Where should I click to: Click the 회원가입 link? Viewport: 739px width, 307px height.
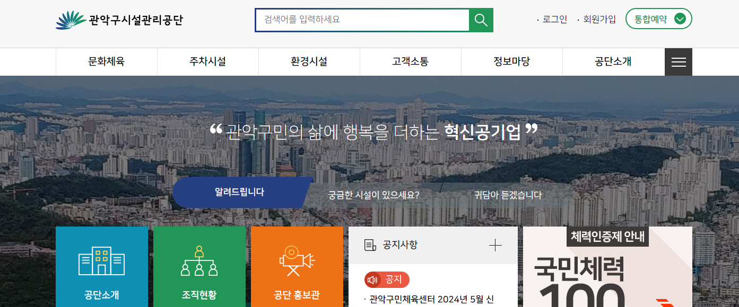tap(599, 20)
